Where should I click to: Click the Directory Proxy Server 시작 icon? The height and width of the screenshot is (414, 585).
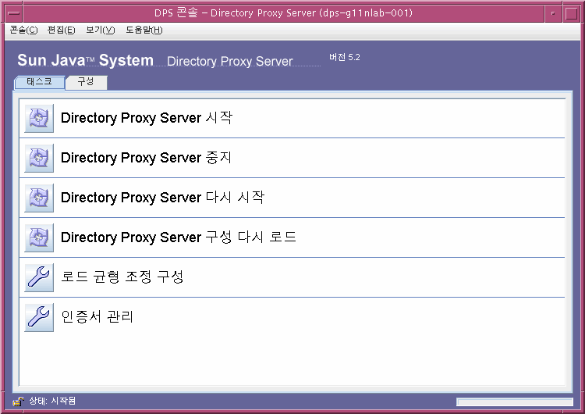[x=39, y=118]
